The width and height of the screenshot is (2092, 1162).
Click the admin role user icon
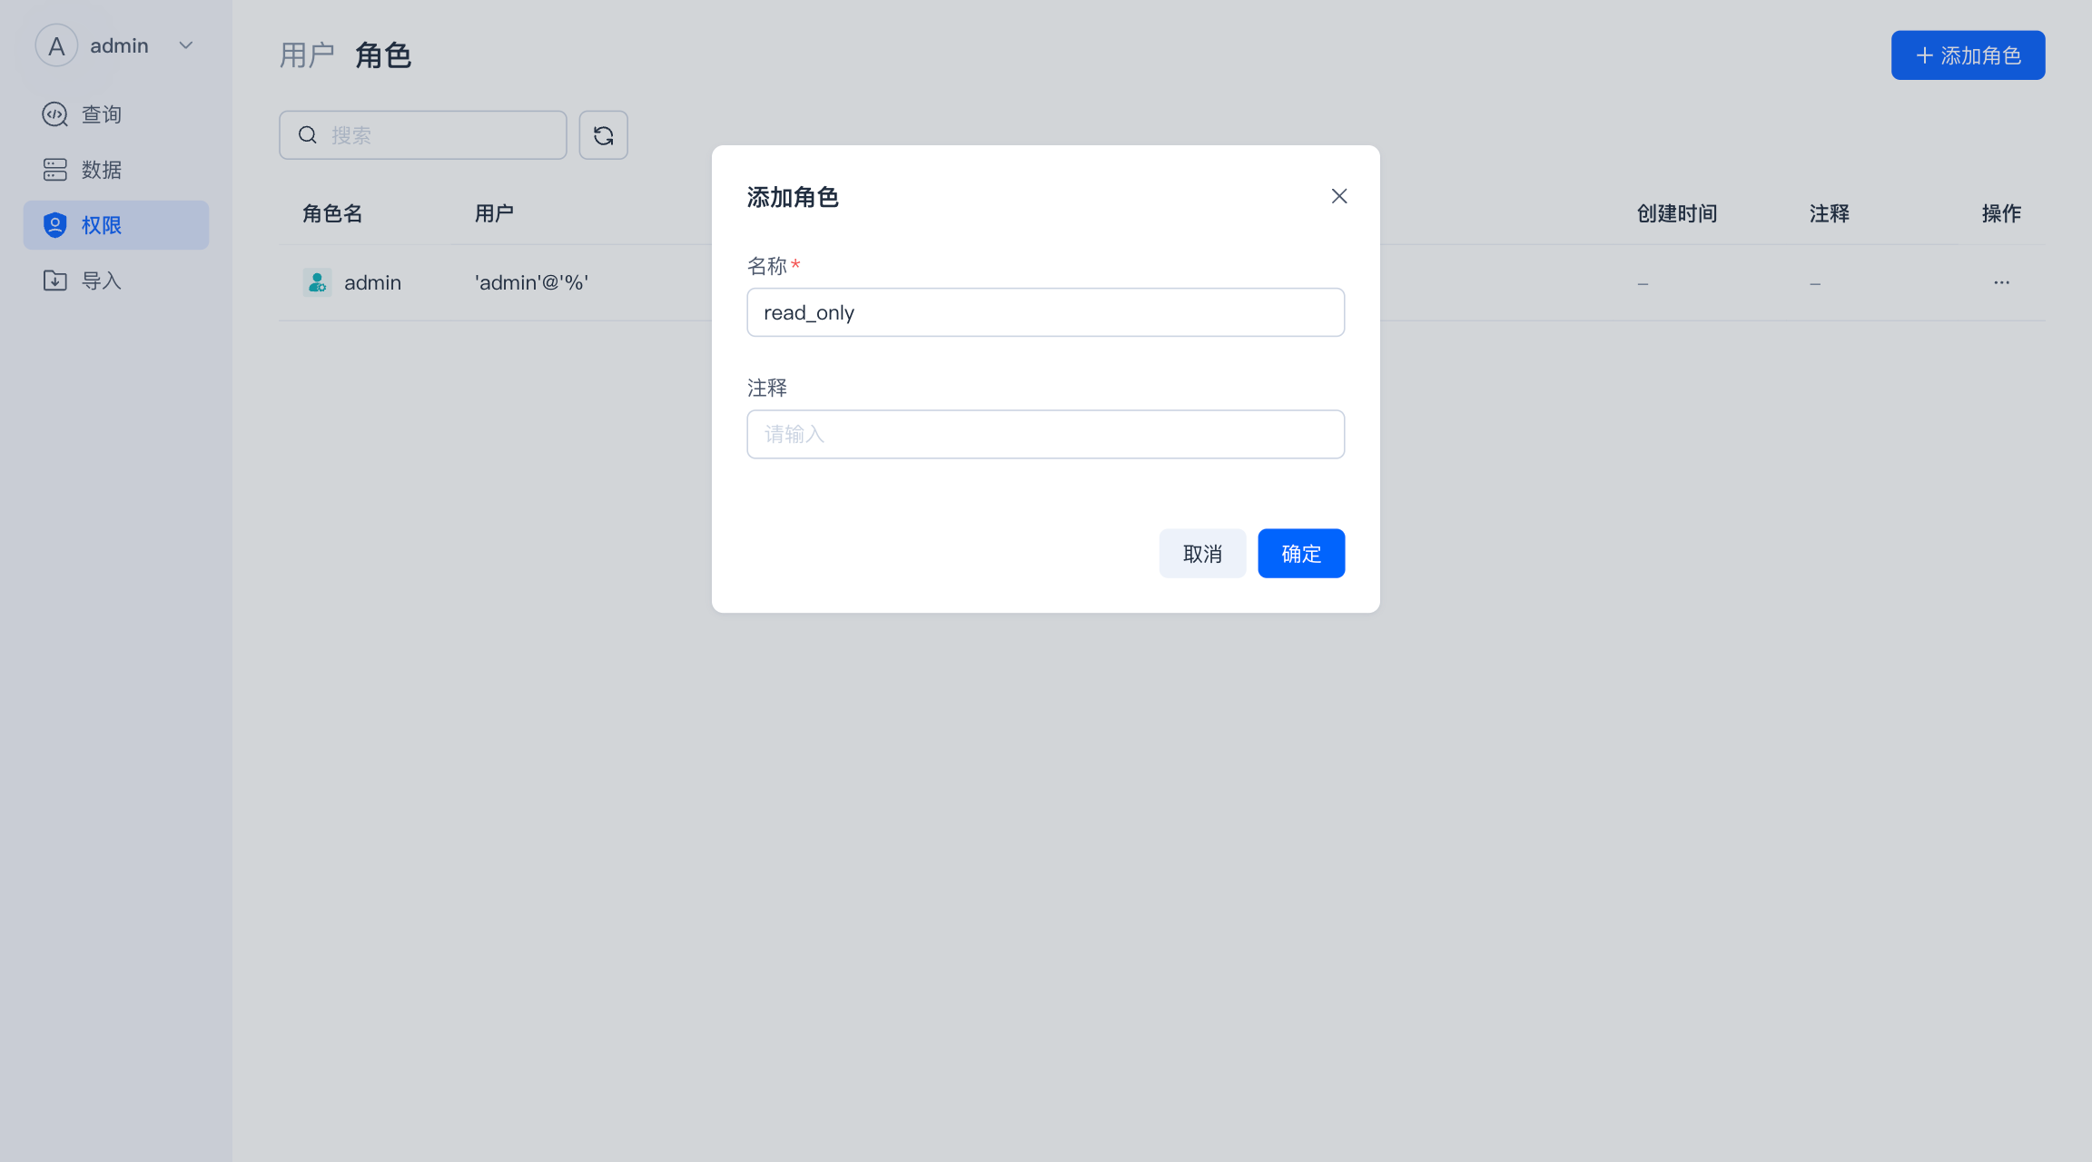[317, 282]
